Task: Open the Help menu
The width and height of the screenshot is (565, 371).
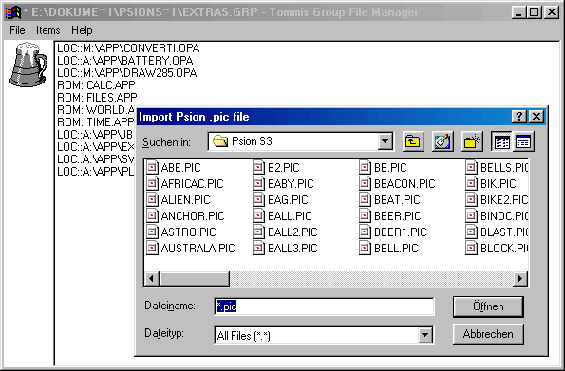Action: [x=82, y=30]
